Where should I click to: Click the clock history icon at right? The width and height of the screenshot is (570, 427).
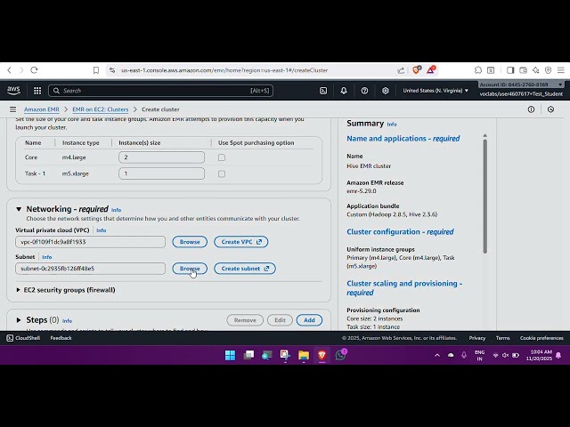click(x=550, y=109)
